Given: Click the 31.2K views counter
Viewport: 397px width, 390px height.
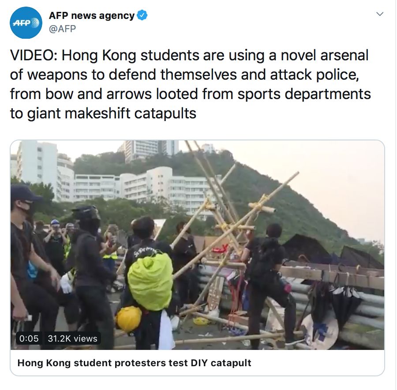Looking at the screenshot, I should [x=73, y=338].
